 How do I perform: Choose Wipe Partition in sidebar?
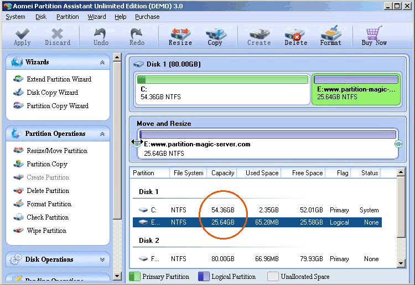click(40, 230)
